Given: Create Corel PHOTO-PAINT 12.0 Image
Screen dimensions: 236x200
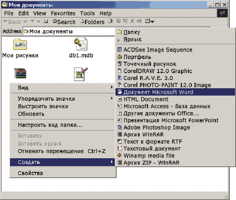Looking at the screenshot, I should tap(175, 85).
